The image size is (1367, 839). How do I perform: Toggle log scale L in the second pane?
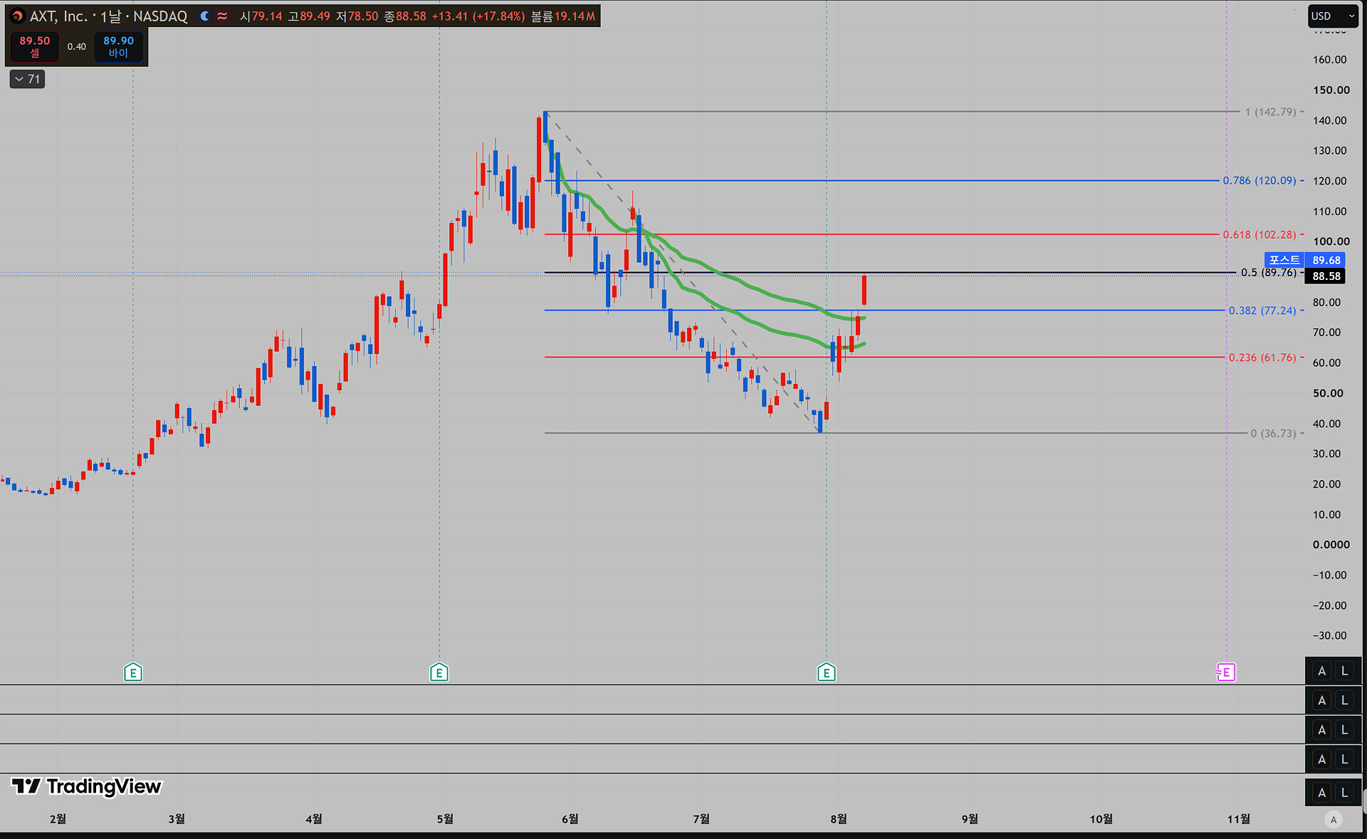click(x=1344, y=700)
